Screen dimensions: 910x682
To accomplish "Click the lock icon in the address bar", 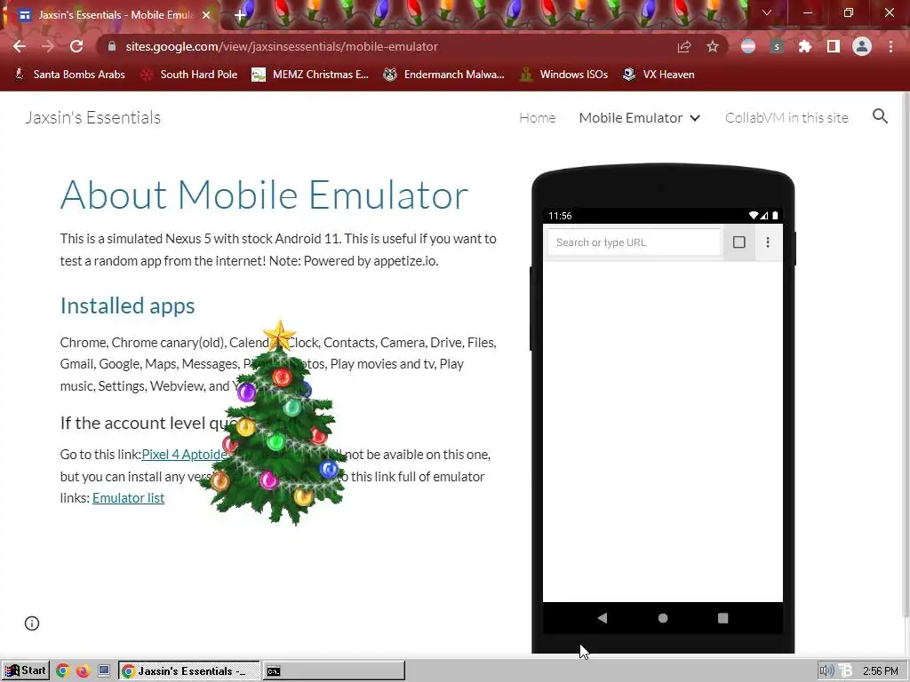I will [x=112, y=46].
